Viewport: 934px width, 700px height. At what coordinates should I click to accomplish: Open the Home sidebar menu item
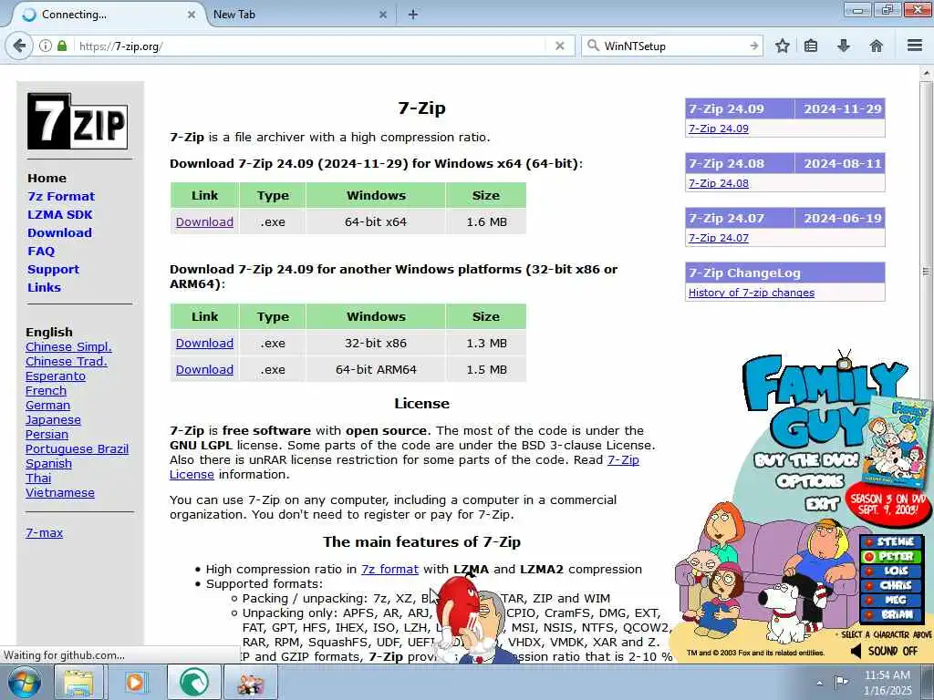click(47, 178)
